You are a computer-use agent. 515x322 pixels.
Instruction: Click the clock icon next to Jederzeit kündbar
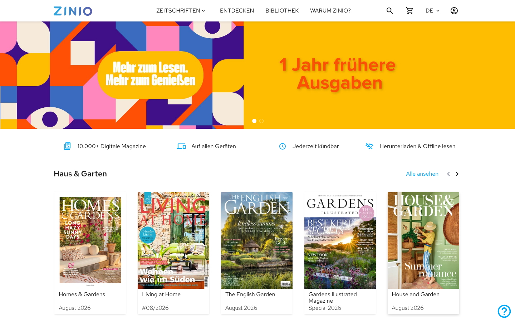click(283, 146)
